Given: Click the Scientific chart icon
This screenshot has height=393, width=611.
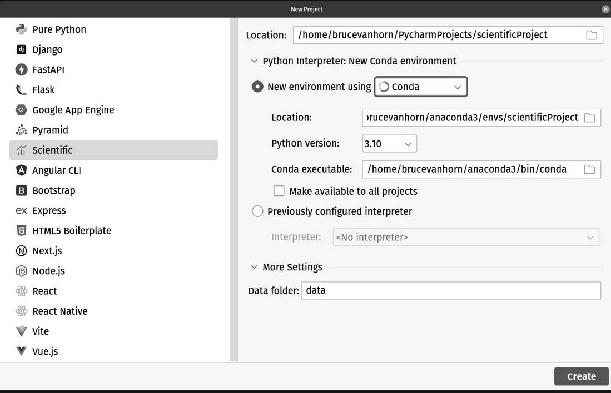Looking at the screenshot, I should coord(22,150).
